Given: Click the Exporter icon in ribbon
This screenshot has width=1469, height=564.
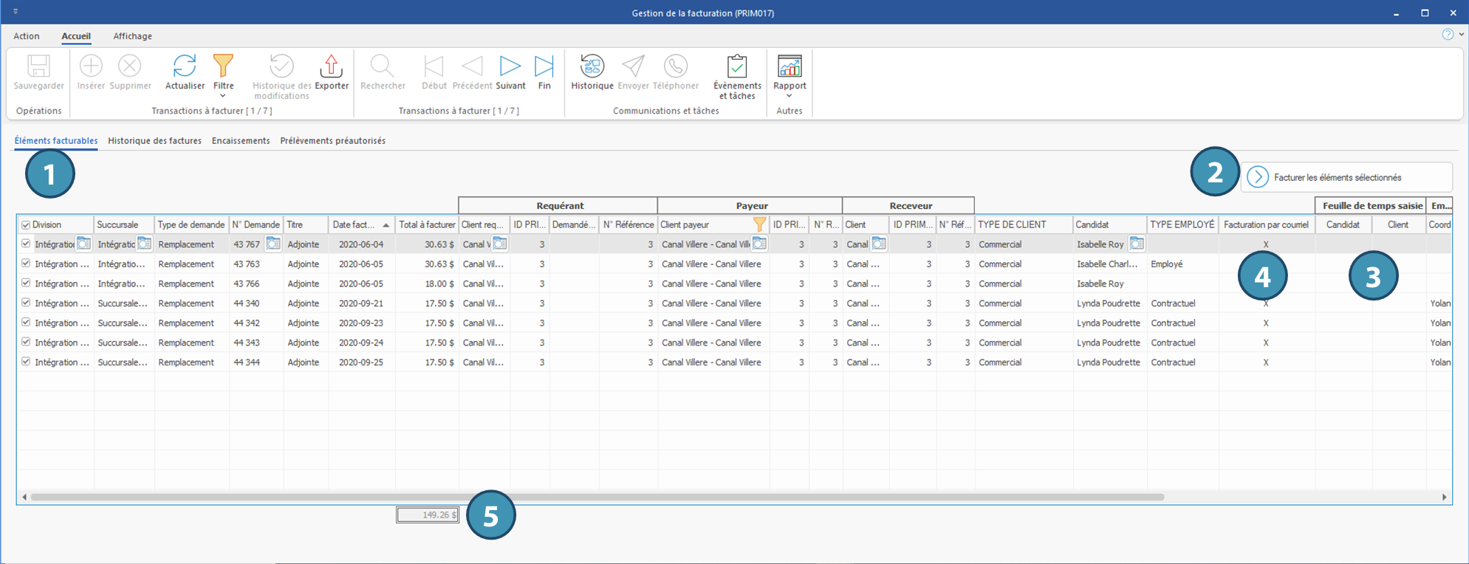Looking at the screenshot, I should (331, 67).
